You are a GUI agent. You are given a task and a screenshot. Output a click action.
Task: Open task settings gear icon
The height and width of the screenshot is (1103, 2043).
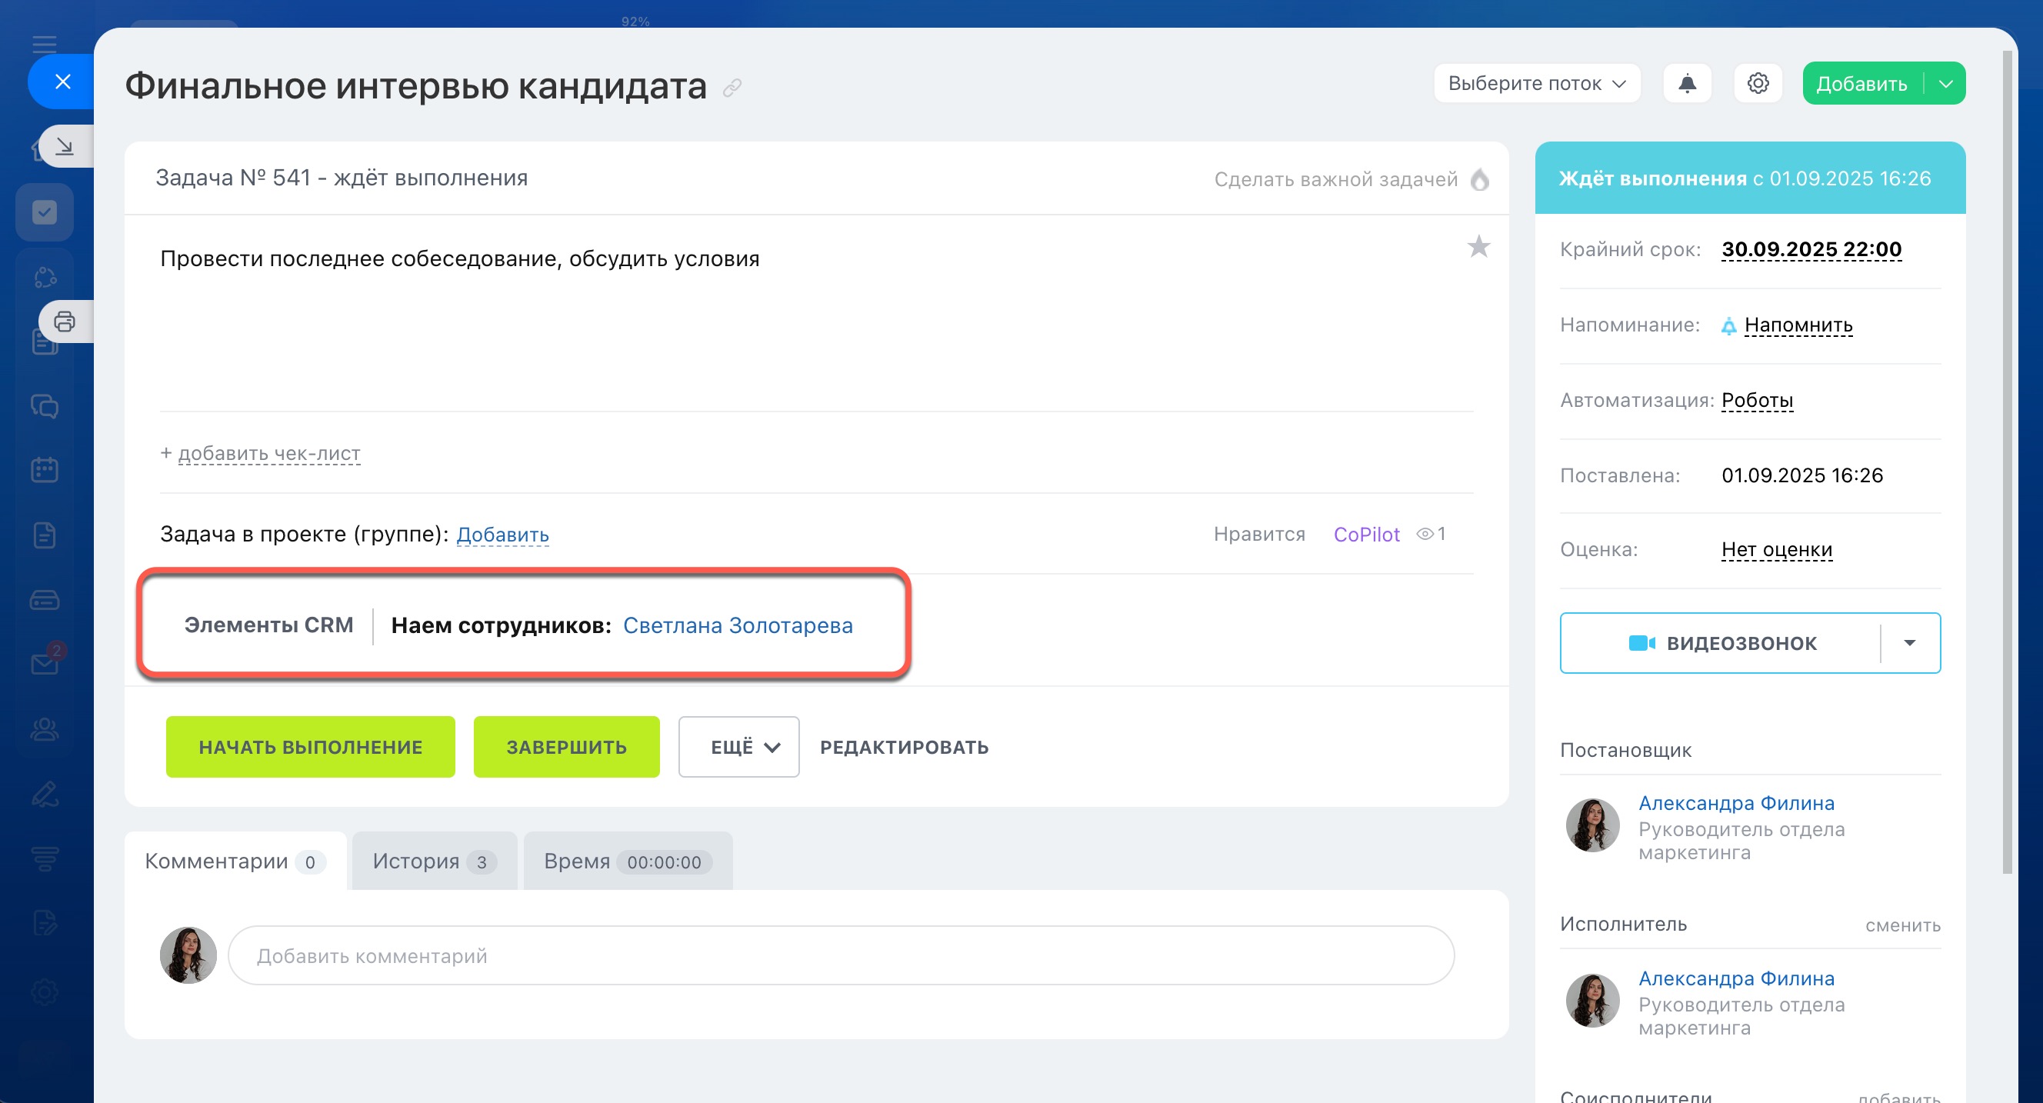pos(1758,83)
